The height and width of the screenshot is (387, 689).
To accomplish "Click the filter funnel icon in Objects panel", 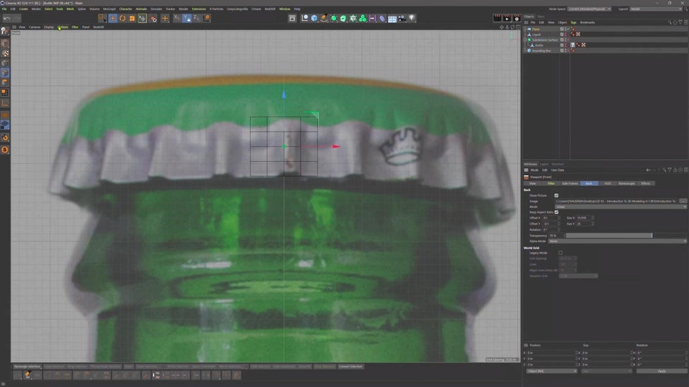I will click(x=680, y=22).
